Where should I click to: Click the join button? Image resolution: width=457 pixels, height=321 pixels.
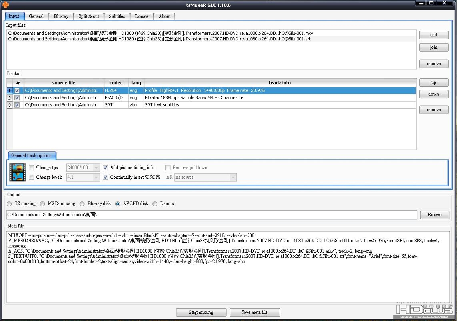click(x=434, y=47)
